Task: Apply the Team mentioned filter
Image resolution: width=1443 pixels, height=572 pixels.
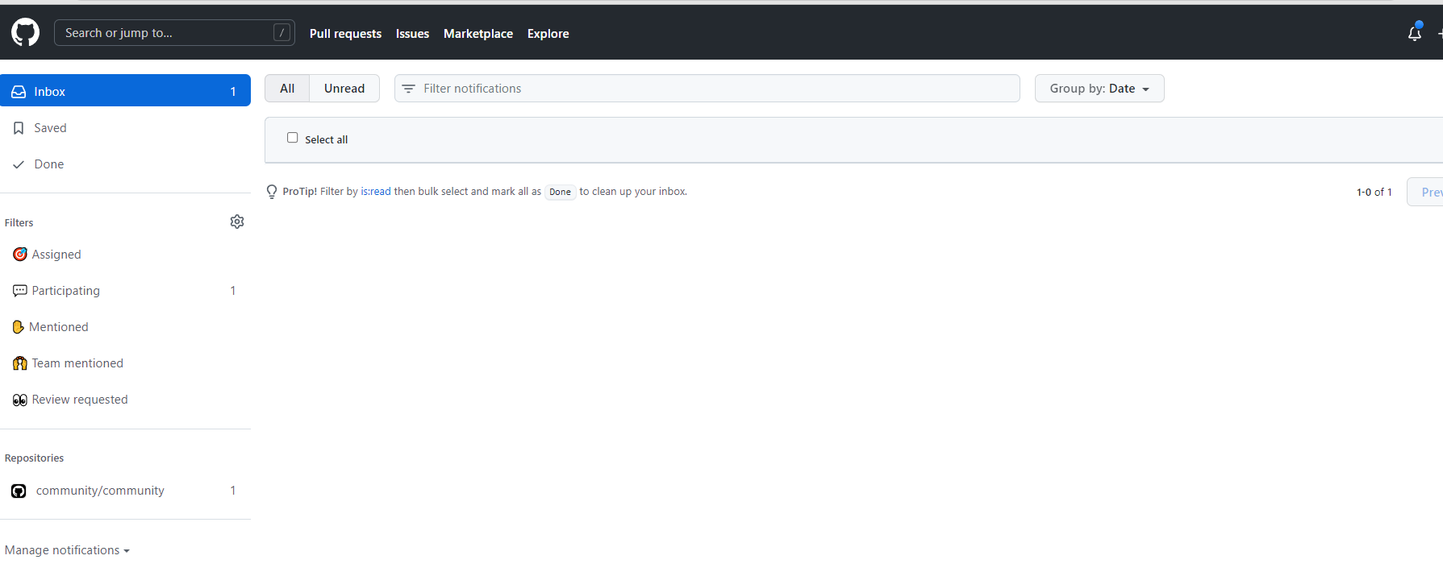Action: point(125,363)
